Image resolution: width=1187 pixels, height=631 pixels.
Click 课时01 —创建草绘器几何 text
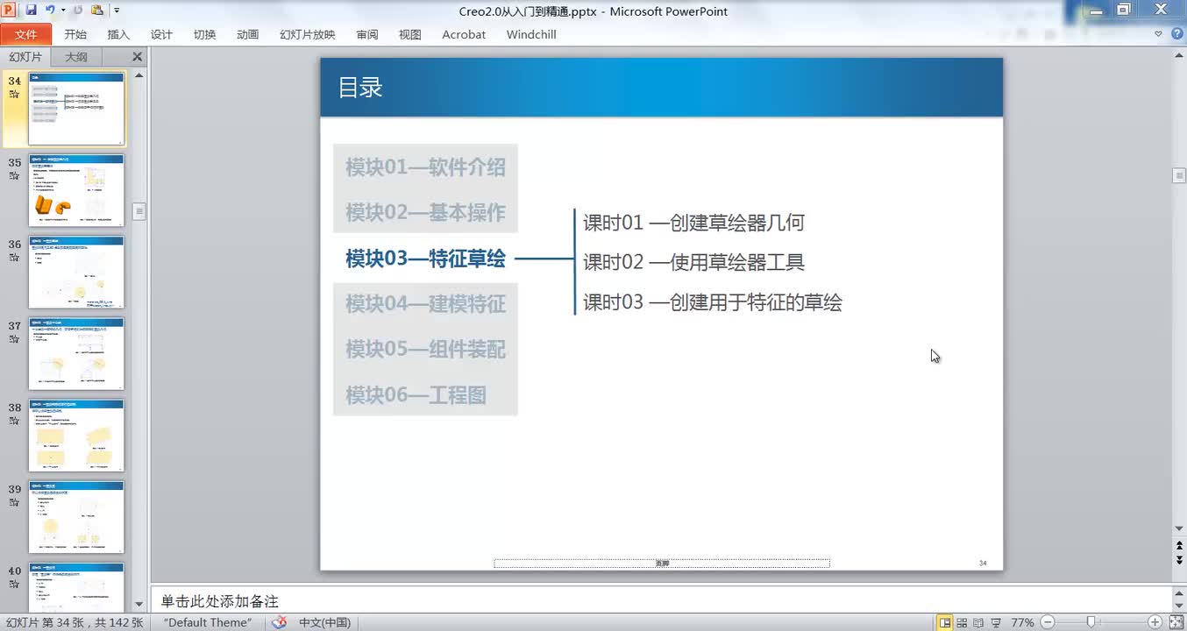pyautogui.click(x=693, y=223)
